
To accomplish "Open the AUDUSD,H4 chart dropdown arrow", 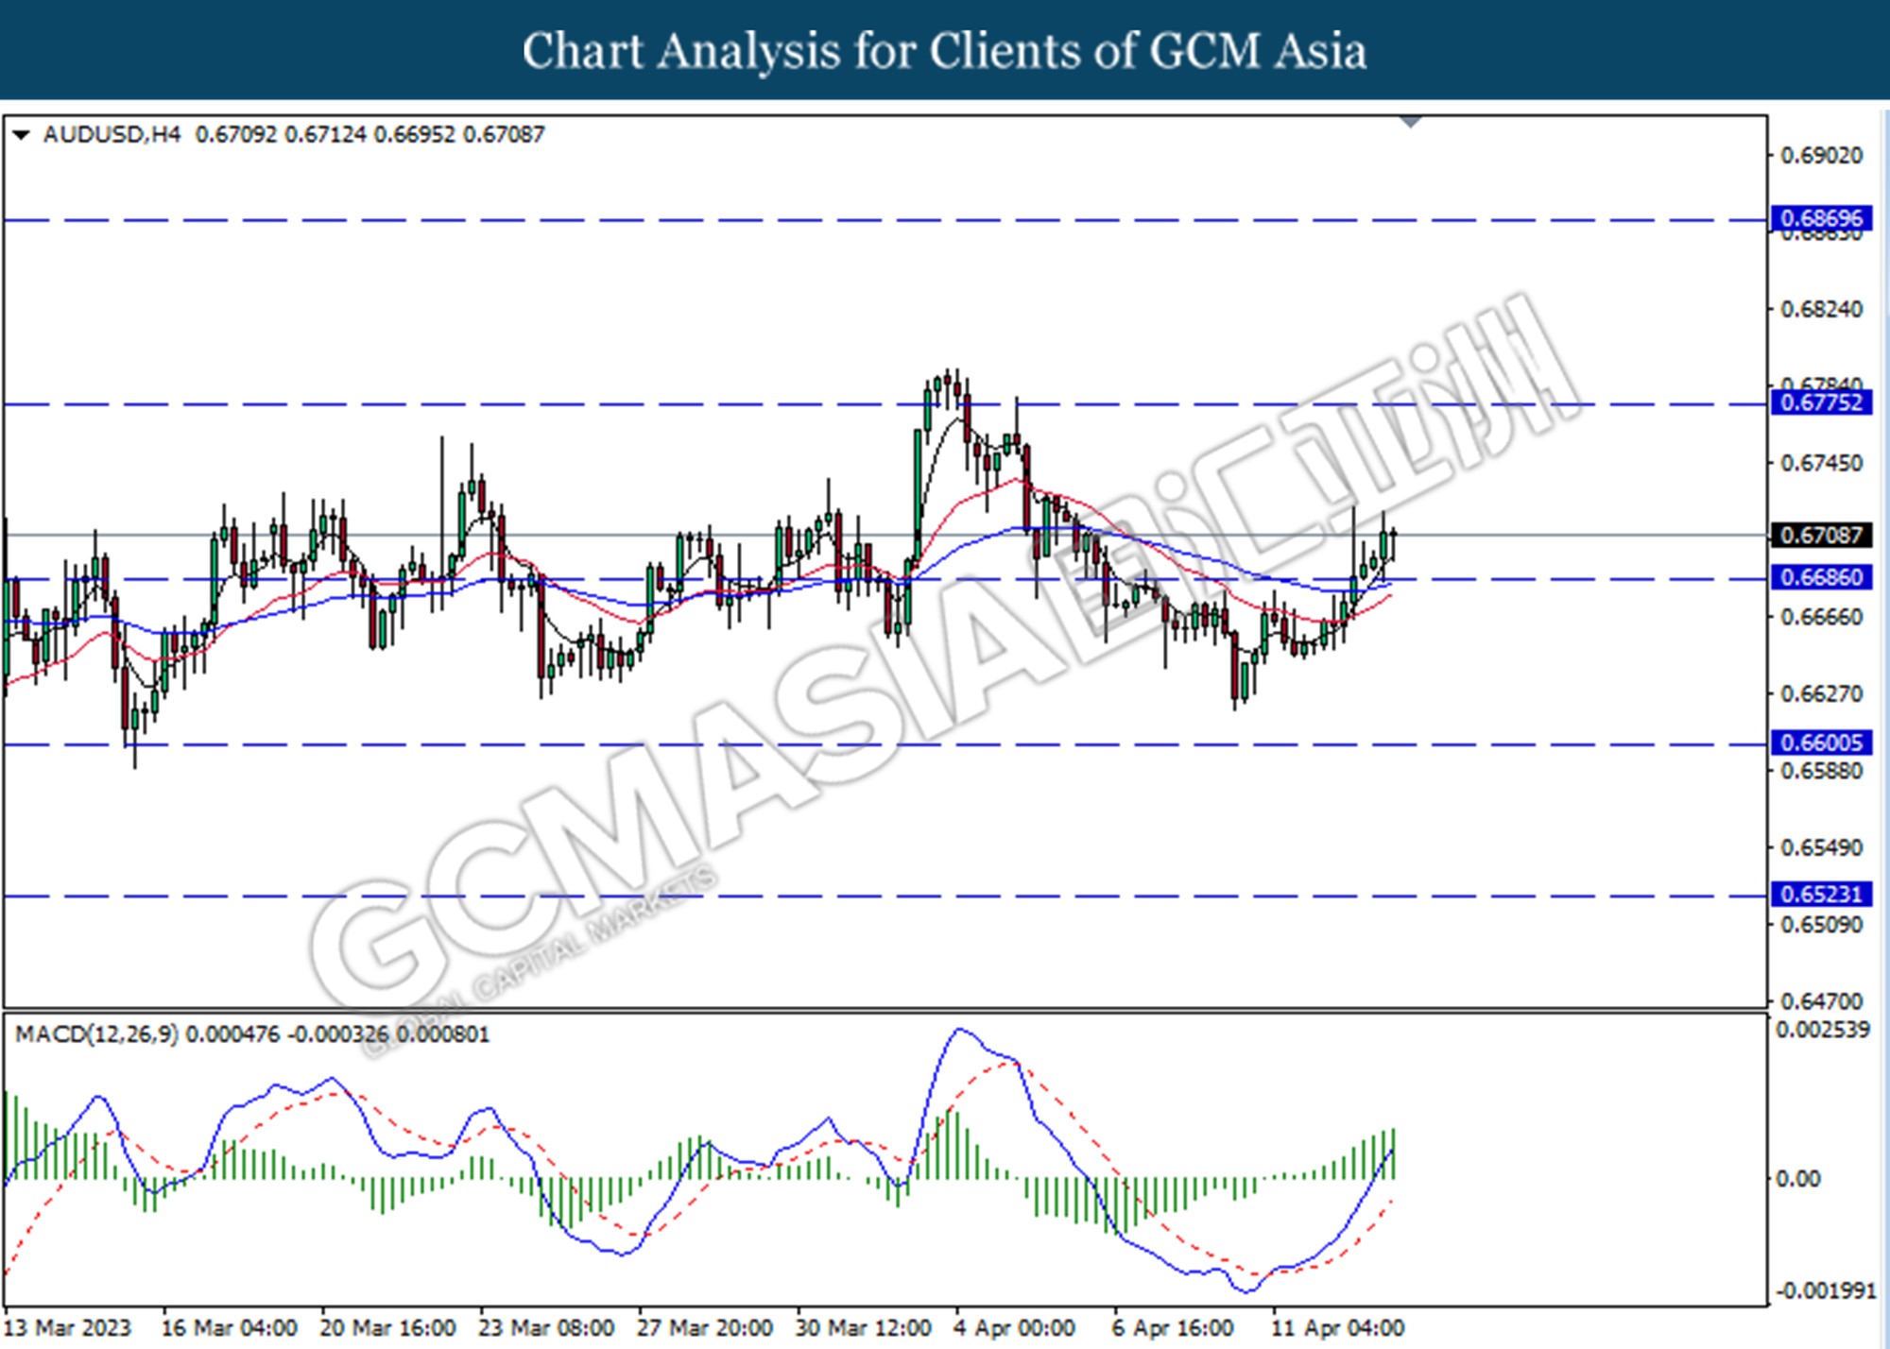I will pos(21,135).
